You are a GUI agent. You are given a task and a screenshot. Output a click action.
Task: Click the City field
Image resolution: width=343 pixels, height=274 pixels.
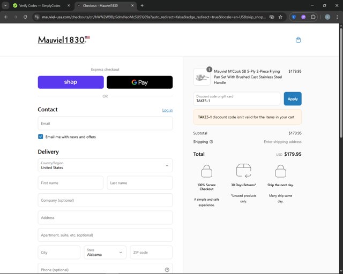pos(59,253)
